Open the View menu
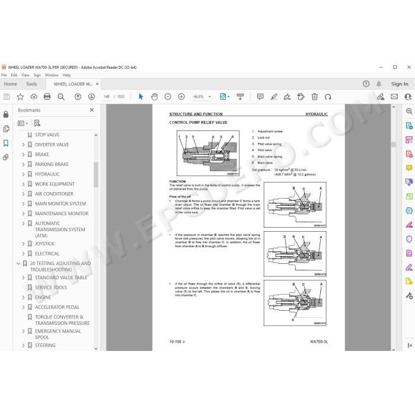Screen dimensions: 415x415 click(25, 75)
